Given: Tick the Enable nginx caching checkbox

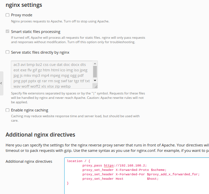Looking at the screenshot, I should pos(7,110).
